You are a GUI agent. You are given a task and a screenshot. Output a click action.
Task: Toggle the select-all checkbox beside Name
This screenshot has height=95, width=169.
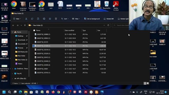34,31
